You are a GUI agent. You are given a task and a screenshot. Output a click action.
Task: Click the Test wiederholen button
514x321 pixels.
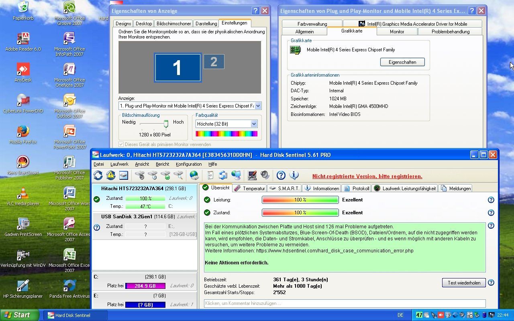[x=464, y=283]
